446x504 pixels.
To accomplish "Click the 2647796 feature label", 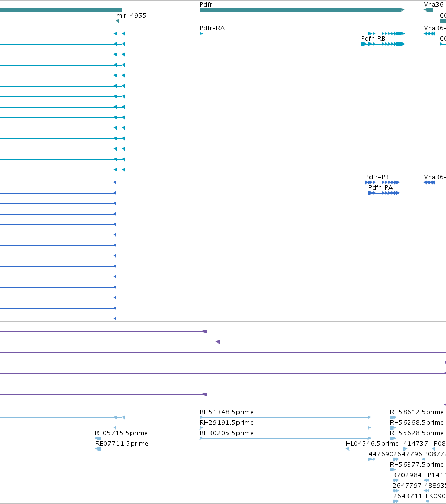I will [x=408, y=454].
